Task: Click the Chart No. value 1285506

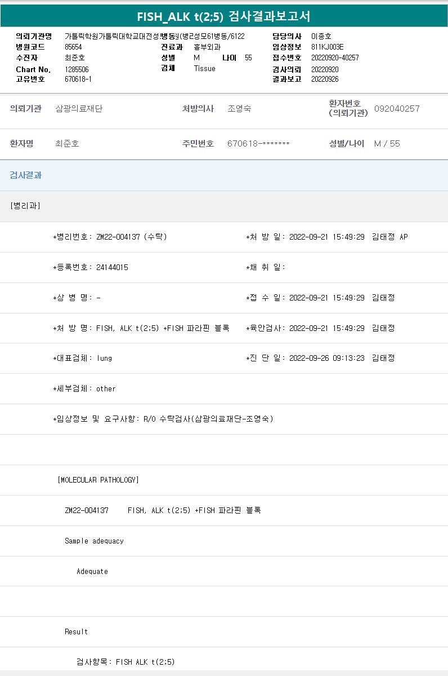Action: tap(77, 69)
